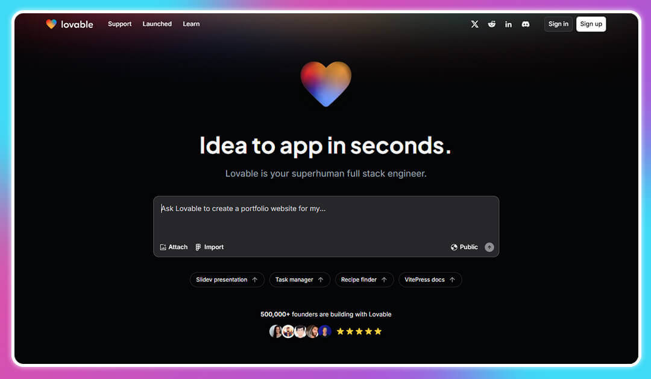Image resolution: width=651 pixels, height=379 pixels.
Task: Click the 'Idea to app in seconds.' headline
Action: [x=325, y=146]
